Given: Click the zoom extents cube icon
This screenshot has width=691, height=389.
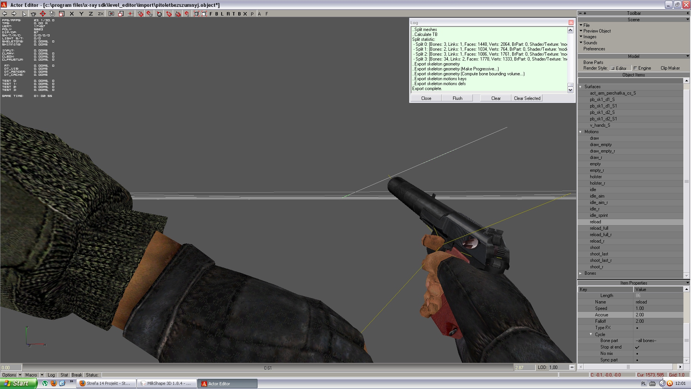Looking at the screenshot, I should pyautogui.click(x=196, y=14).
